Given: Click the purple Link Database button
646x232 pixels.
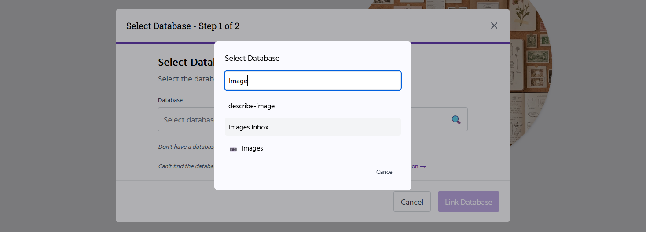Looking at the screenshot, I should click(x=468, y=202).
